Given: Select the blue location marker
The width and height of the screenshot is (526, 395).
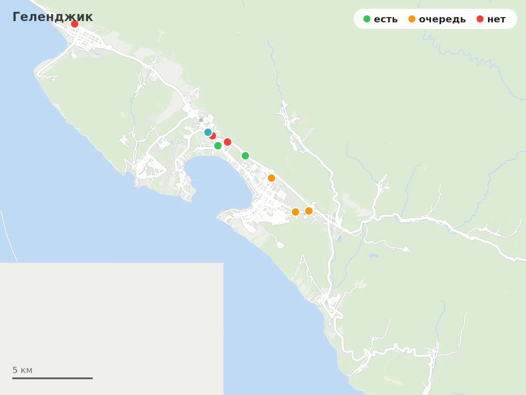Looking at the screenshot, I should 208,132.
